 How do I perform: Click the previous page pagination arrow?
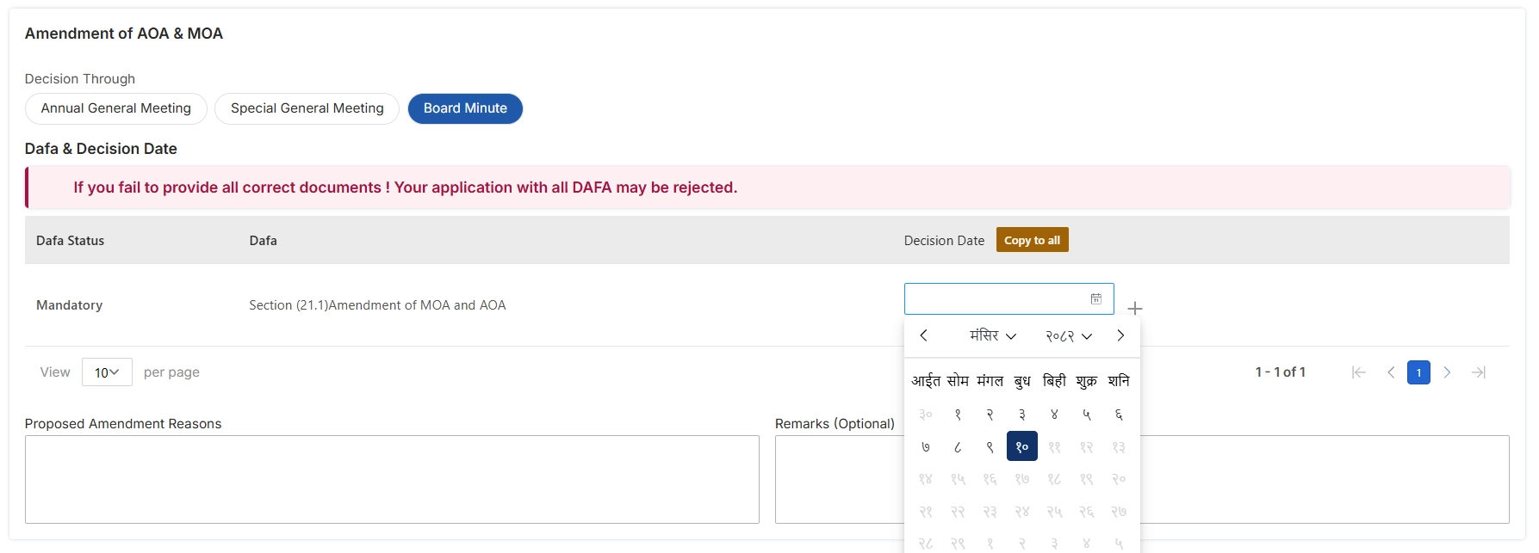click(1390, 372)
